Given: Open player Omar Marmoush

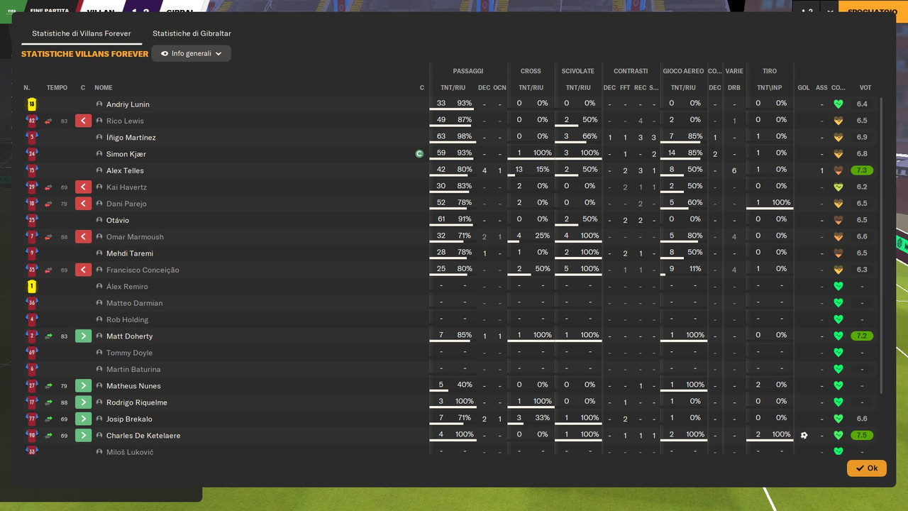Looking at the screenshot, I should coord(135,236).
